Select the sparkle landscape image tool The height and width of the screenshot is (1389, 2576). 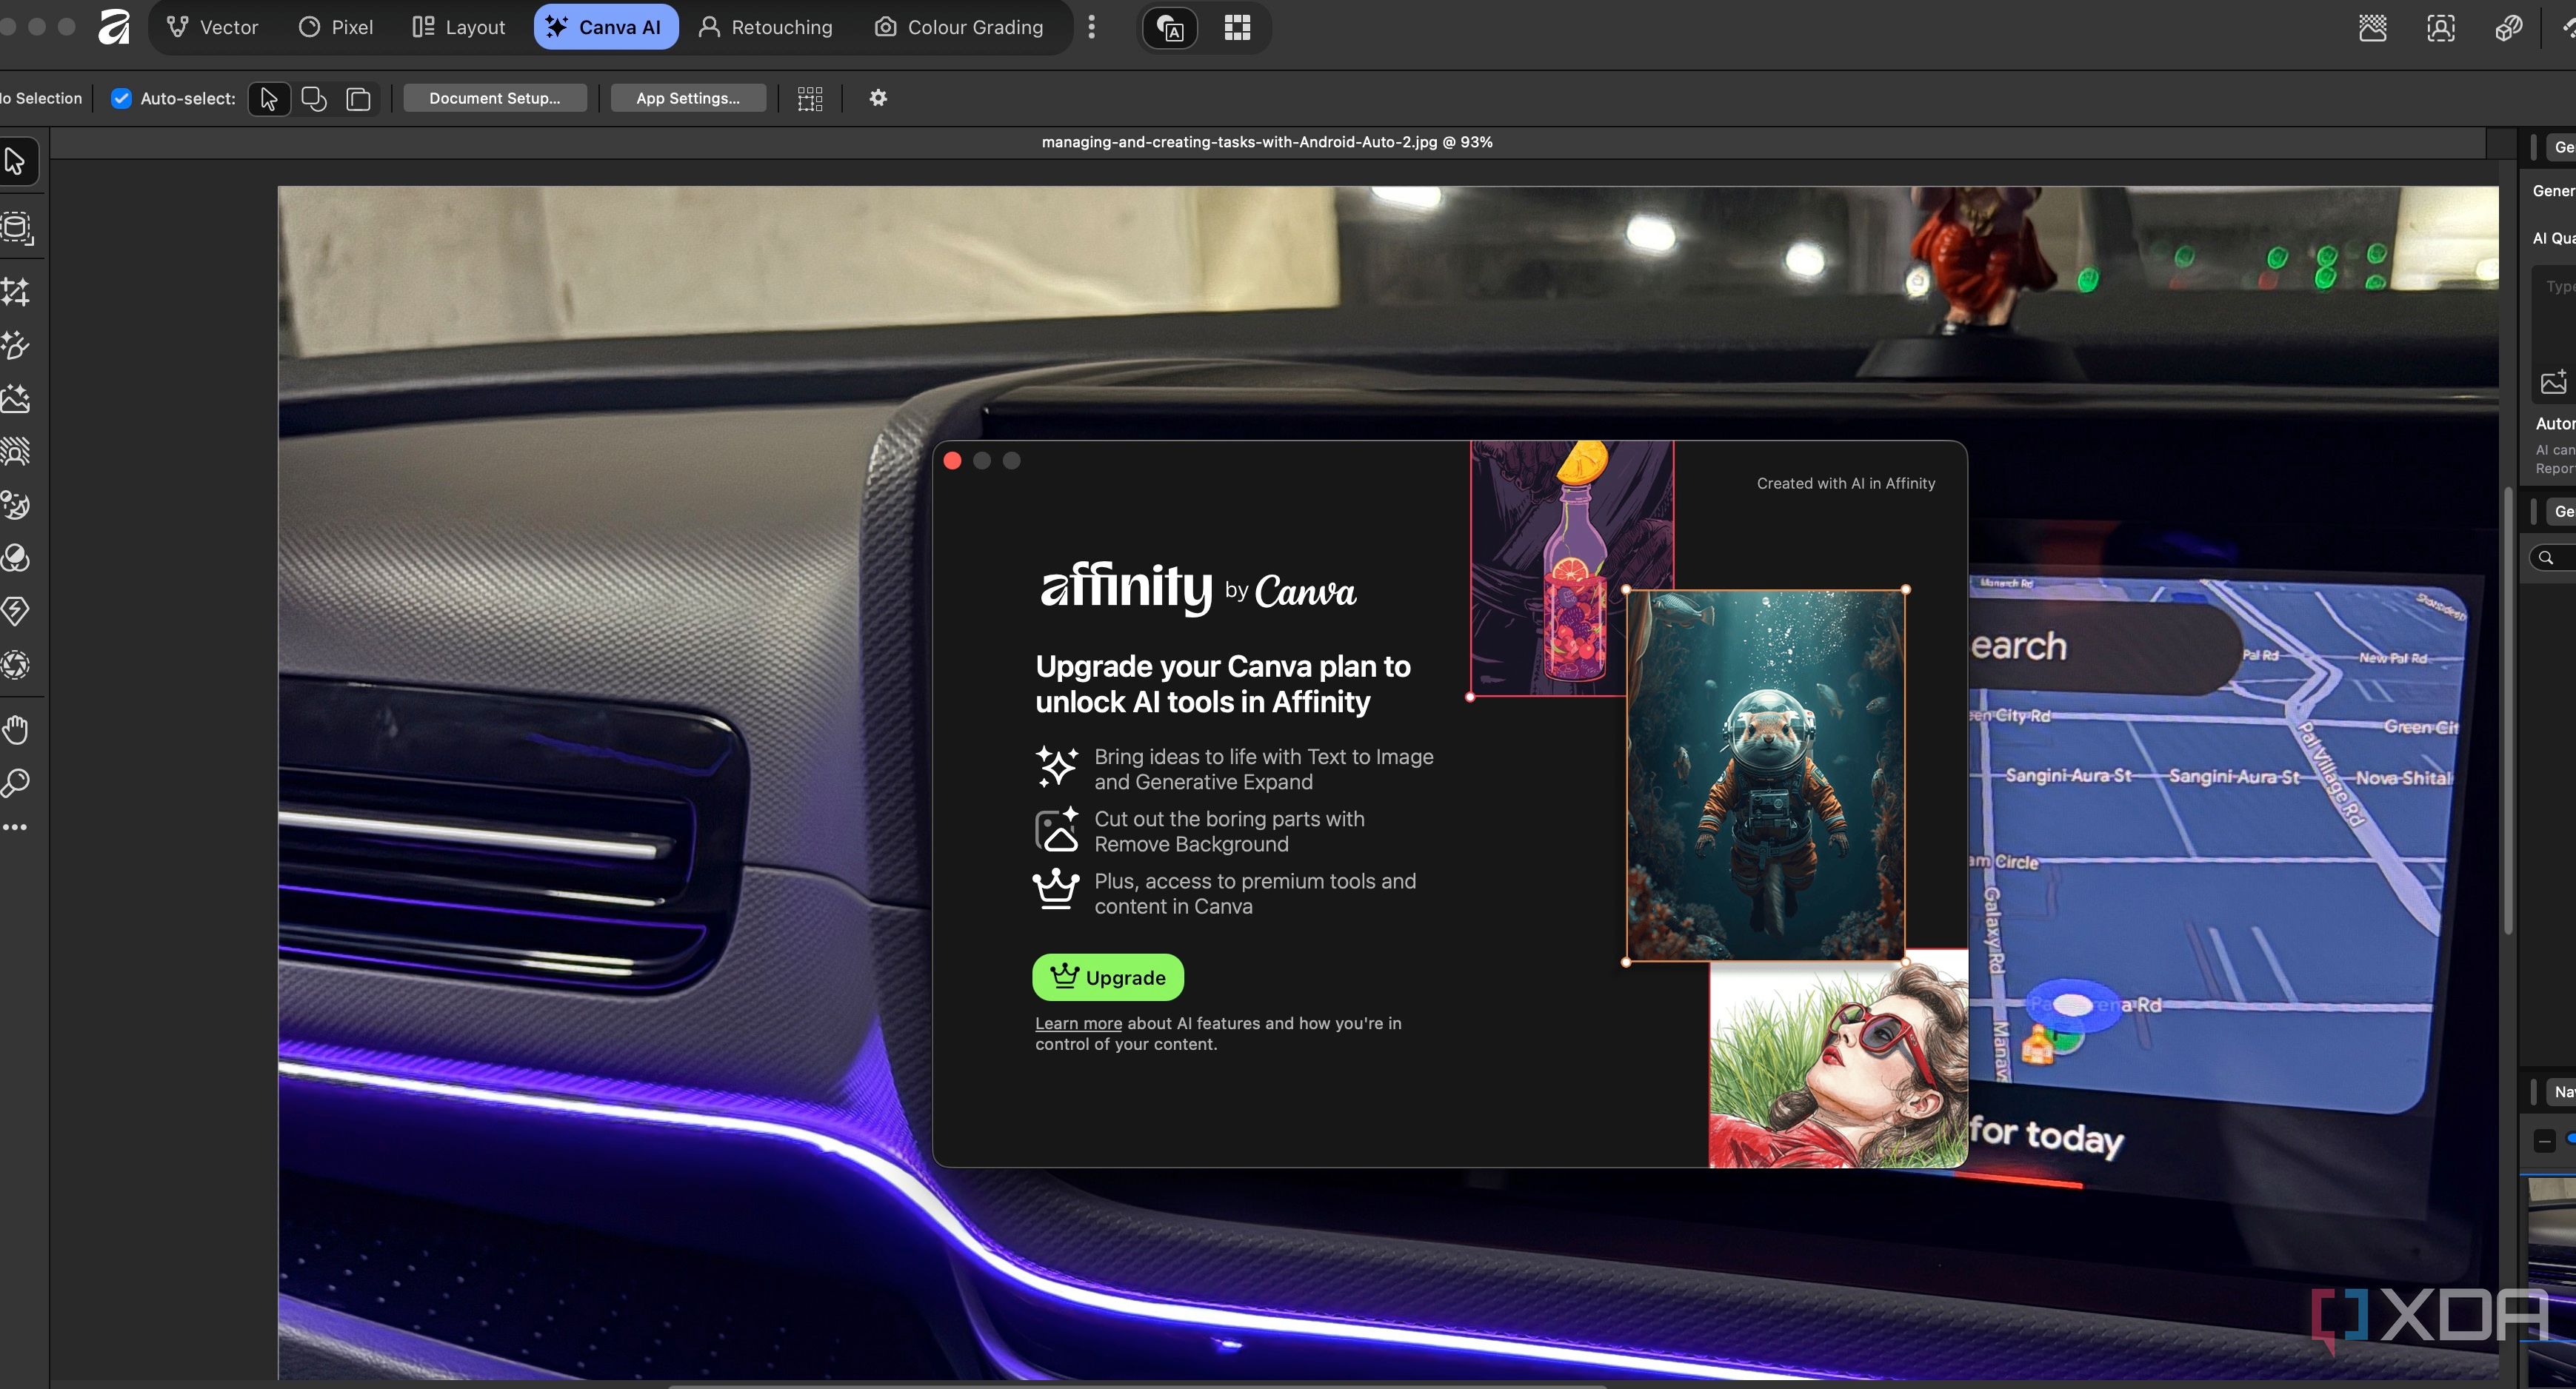15,399
